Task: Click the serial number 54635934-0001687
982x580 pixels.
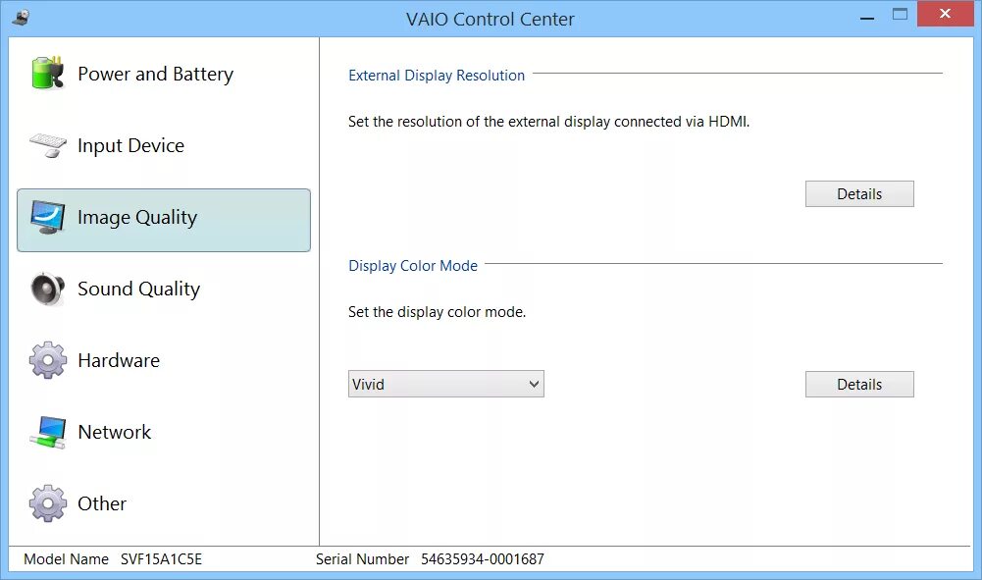Action: click(483, 558)
